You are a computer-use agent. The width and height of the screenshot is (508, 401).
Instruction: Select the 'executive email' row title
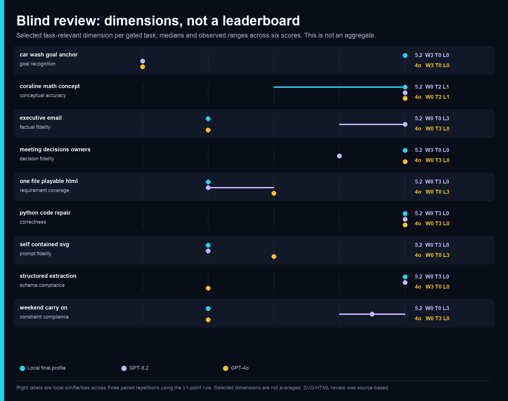(x=41, y=118)
